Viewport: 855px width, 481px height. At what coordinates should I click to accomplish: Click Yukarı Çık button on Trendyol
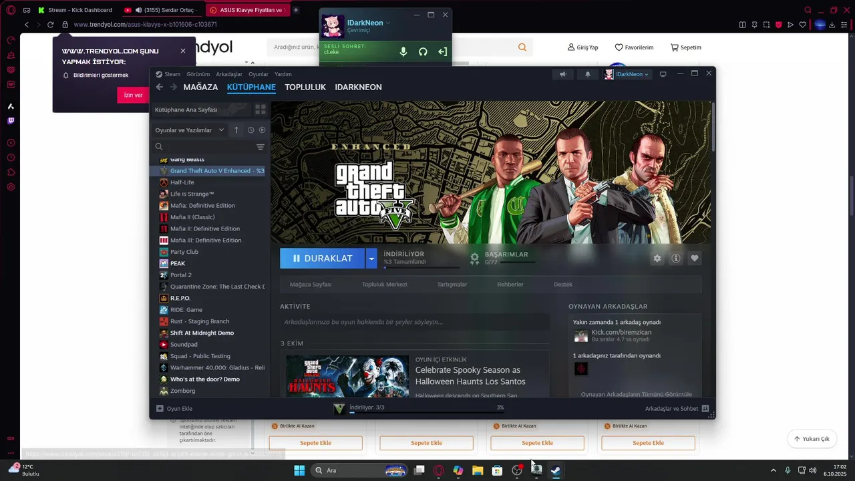812,439
